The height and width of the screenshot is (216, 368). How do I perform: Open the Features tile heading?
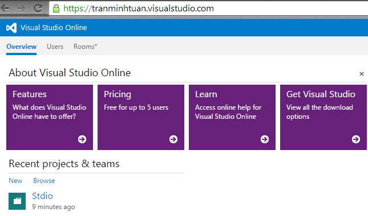(30, 94)
